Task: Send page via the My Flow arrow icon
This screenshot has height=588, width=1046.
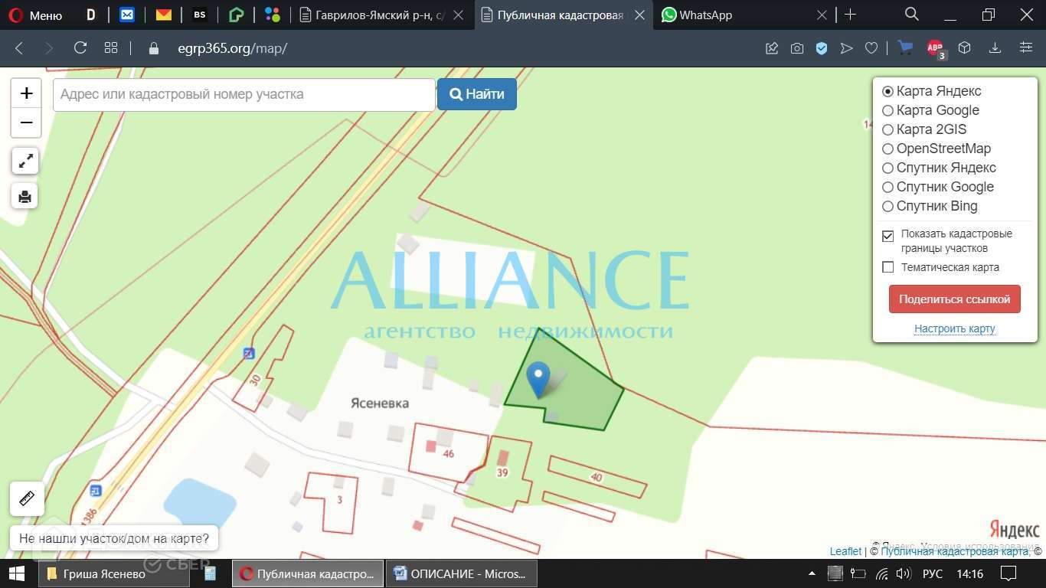Action: [x=846, y=48]
